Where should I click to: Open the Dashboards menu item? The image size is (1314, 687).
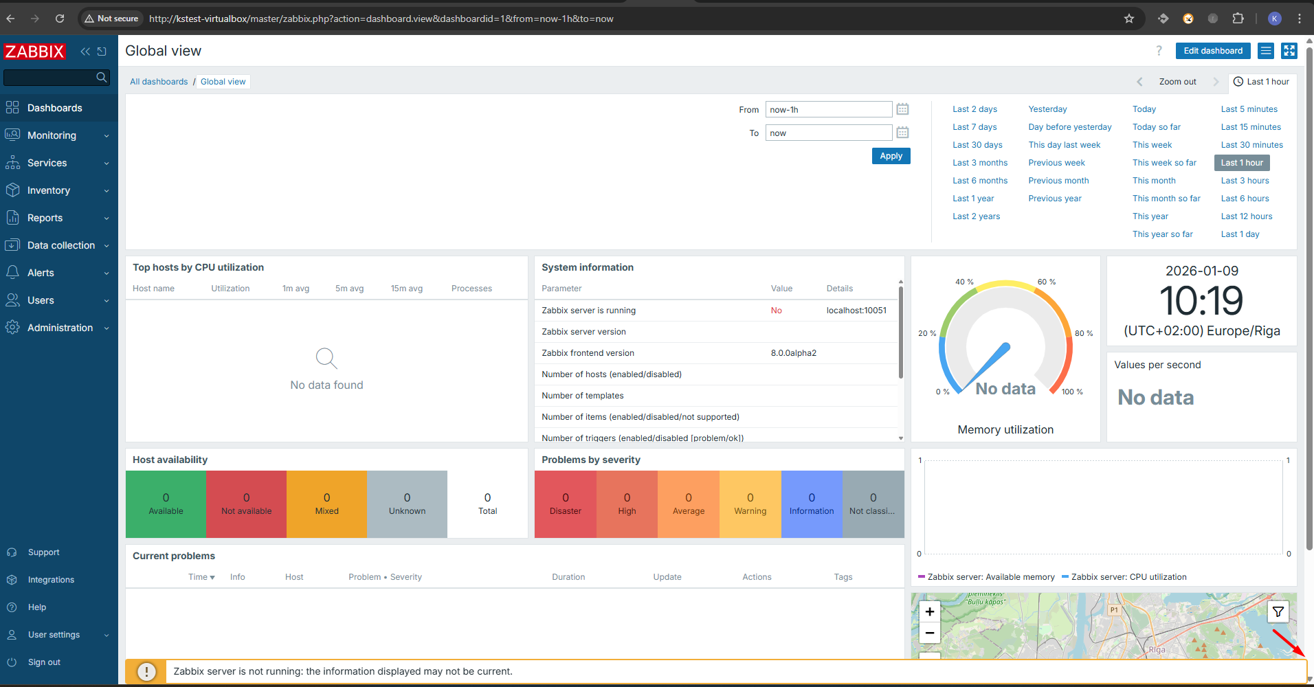click(54, 108)
